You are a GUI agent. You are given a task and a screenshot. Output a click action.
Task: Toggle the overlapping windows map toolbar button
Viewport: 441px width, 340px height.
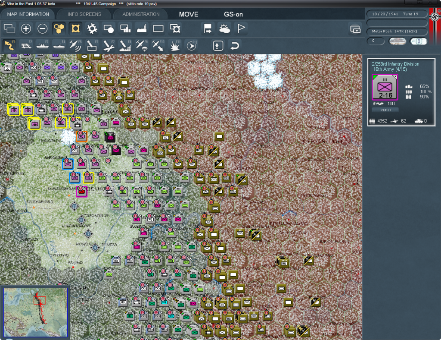click(x=9, y=28)
